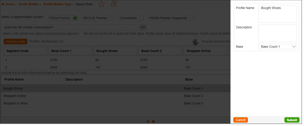Click the green Submit button

(x=292, y=120)
